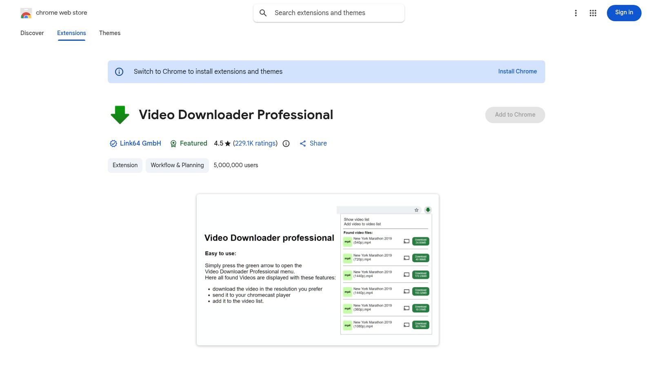Click the Extension category chip

(x=125, y=166)
